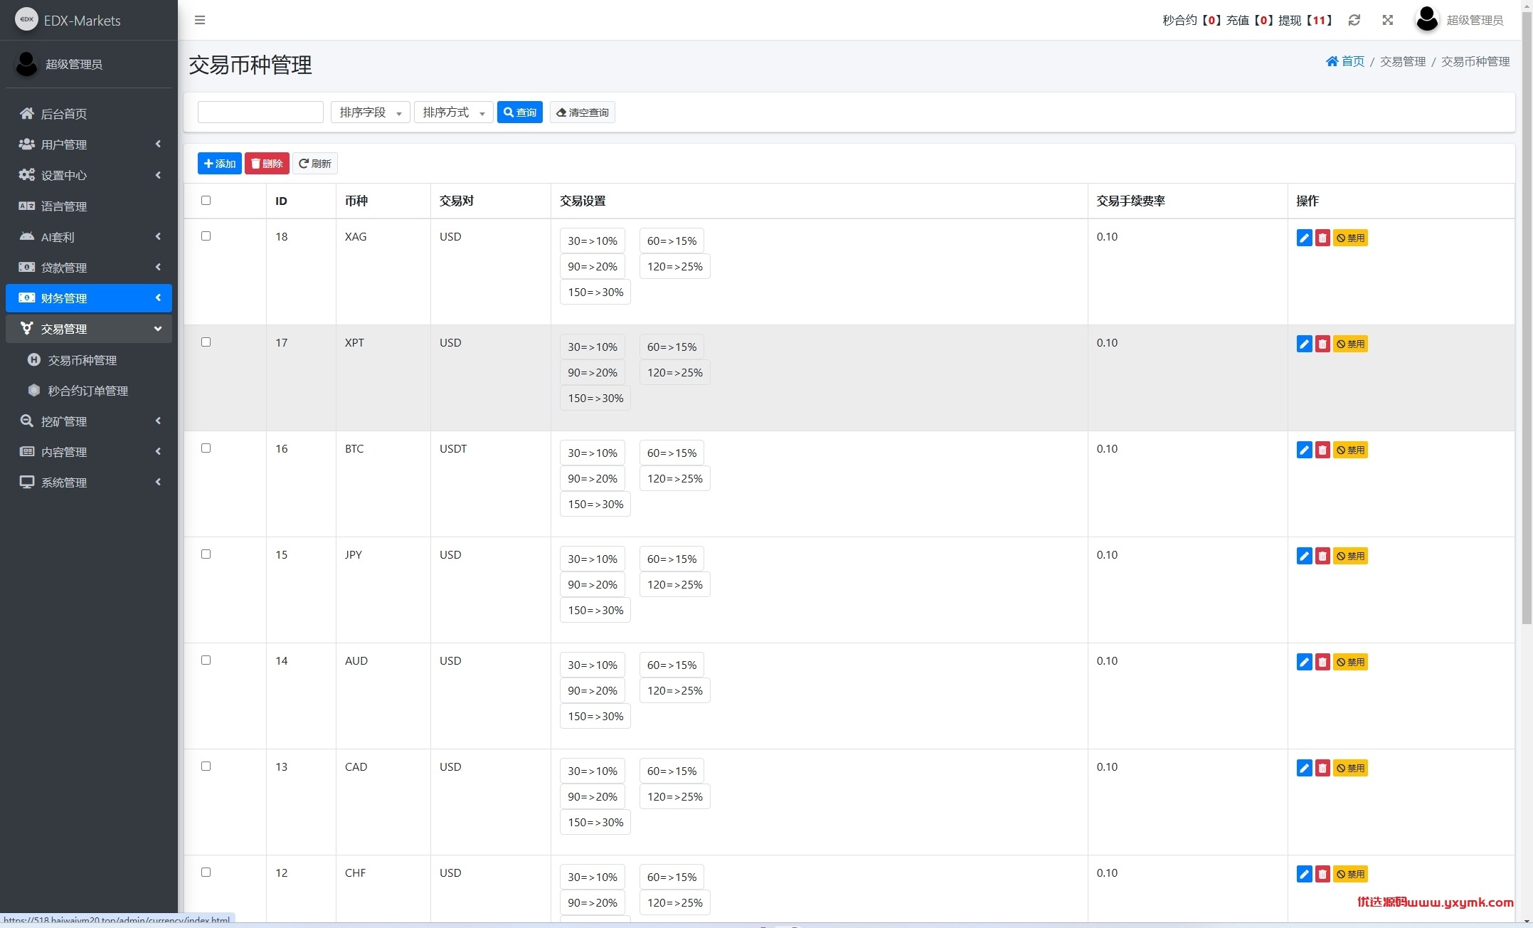The image size is (1533, 928).
Task: Edit the BTC currency with pencil icon
Action: pyautogui.click(x=1304, y=450)
